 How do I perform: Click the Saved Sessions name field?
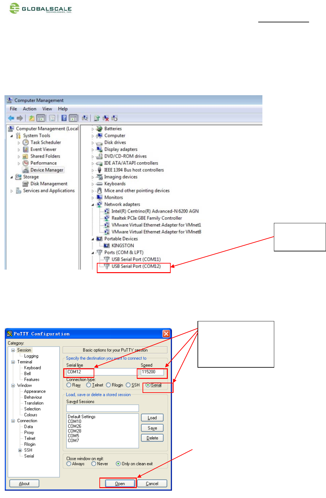point(103,408)
